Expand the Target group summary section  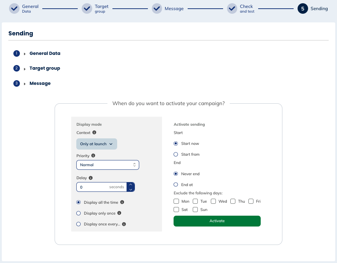tap(44, 68)
